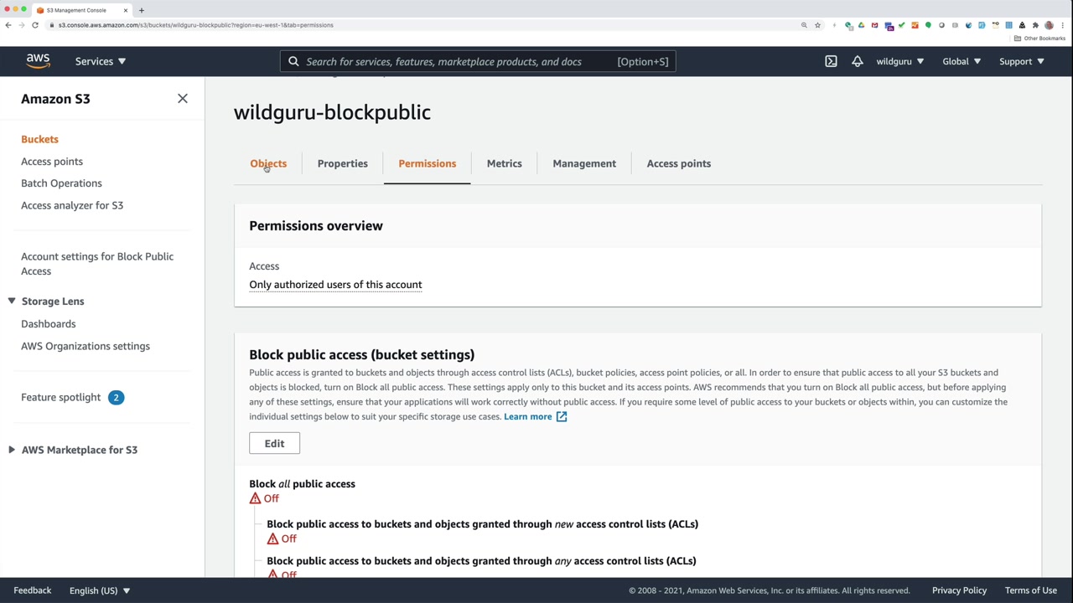Close the Amazon S3 sidebar panel
This screenshot has width=1073, height=603.
(183, 99)
